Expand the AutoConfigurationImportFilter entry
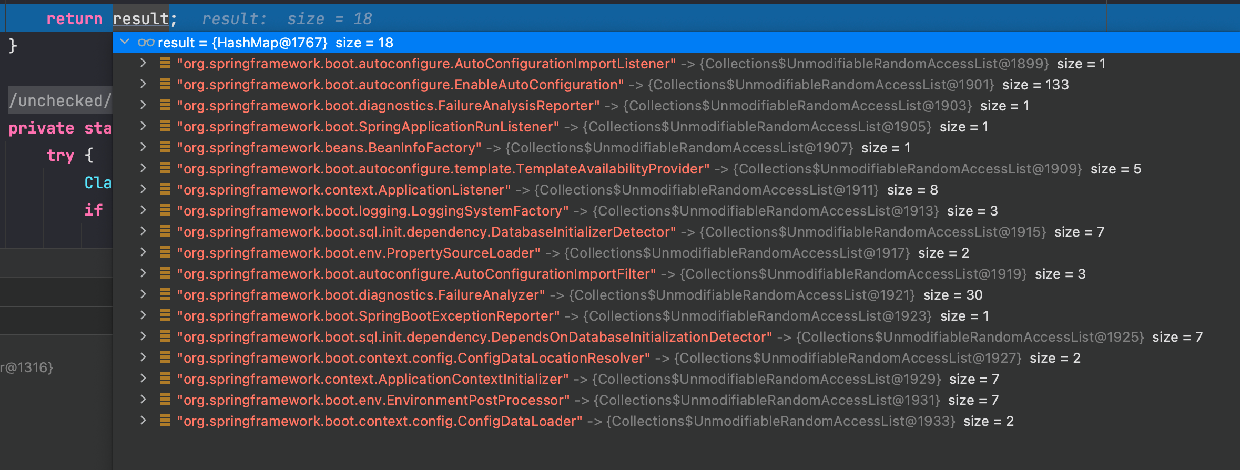This screenshot has height=470, width=1240. [x=143, y=273]
